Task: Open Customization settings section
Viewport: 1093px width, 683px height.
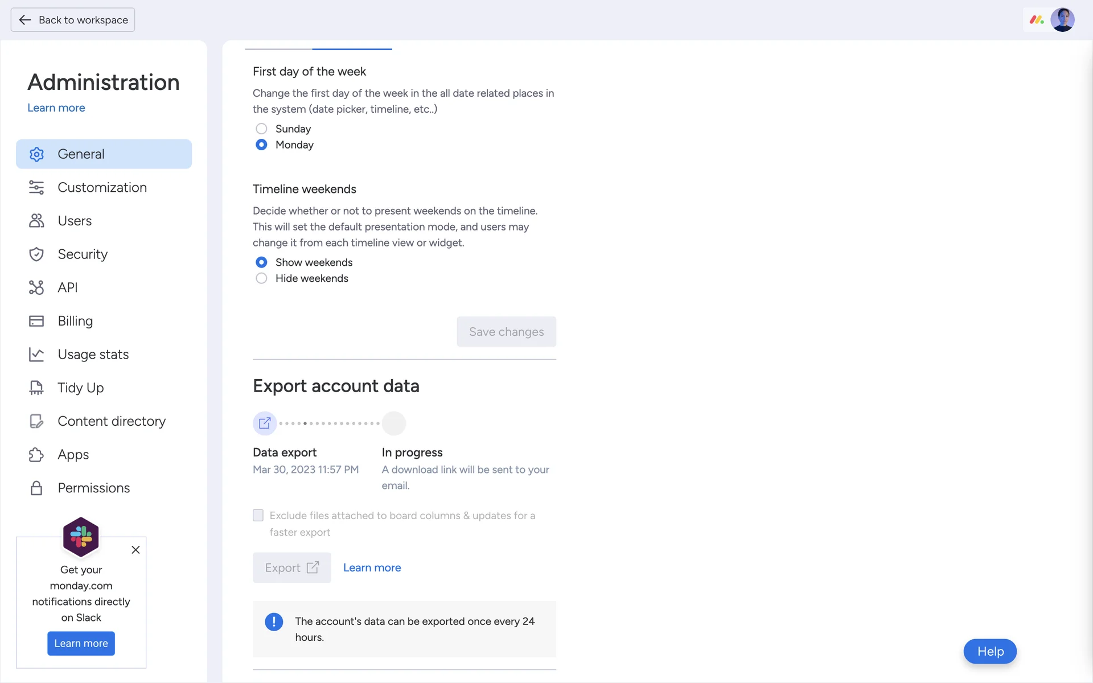Action: point(102,187)
